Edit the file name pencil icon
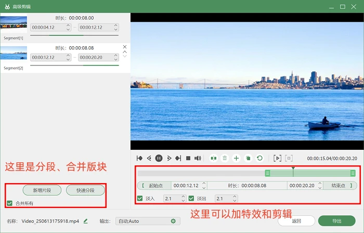The height and width of the screenshot is (233, 364). coord(85,221)
